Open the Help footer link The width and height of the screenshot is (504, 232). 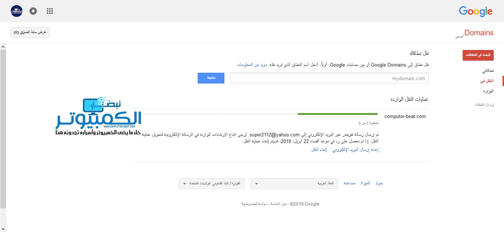[349, 183]
